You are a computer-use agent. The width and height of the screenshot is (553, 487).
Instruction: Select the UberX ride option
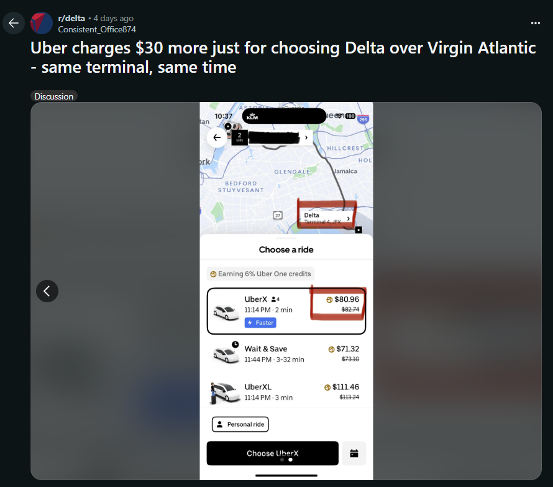pos(286,311)
